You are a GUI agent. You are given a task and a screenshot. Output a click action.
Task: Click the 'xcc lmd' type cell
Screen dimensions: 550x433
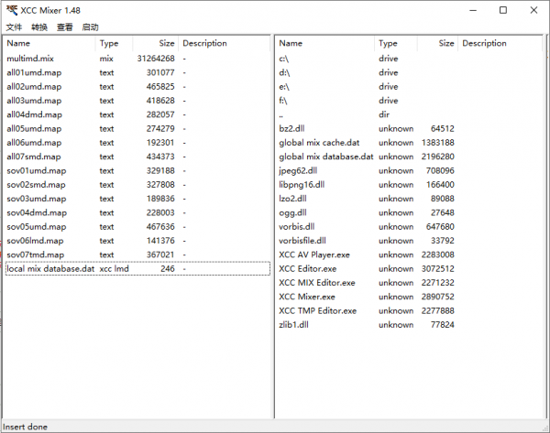(115, 269)
